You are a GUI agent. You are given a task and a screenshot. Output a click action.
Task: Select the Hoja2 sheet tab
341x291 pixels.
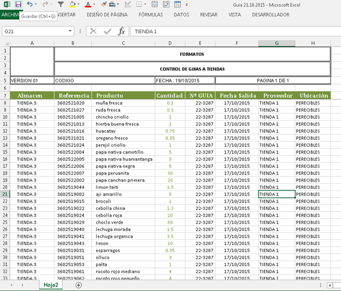(x=51, y=285)
